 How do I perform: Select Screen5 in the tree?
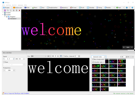coord(8,13)
